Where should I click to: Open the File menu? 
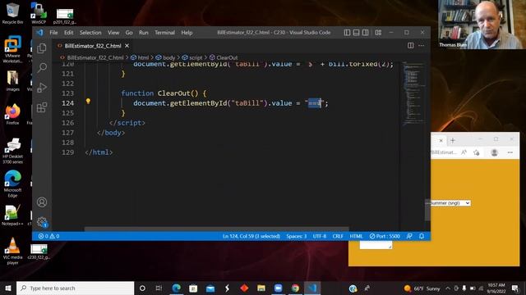click(x=53, y=33)
